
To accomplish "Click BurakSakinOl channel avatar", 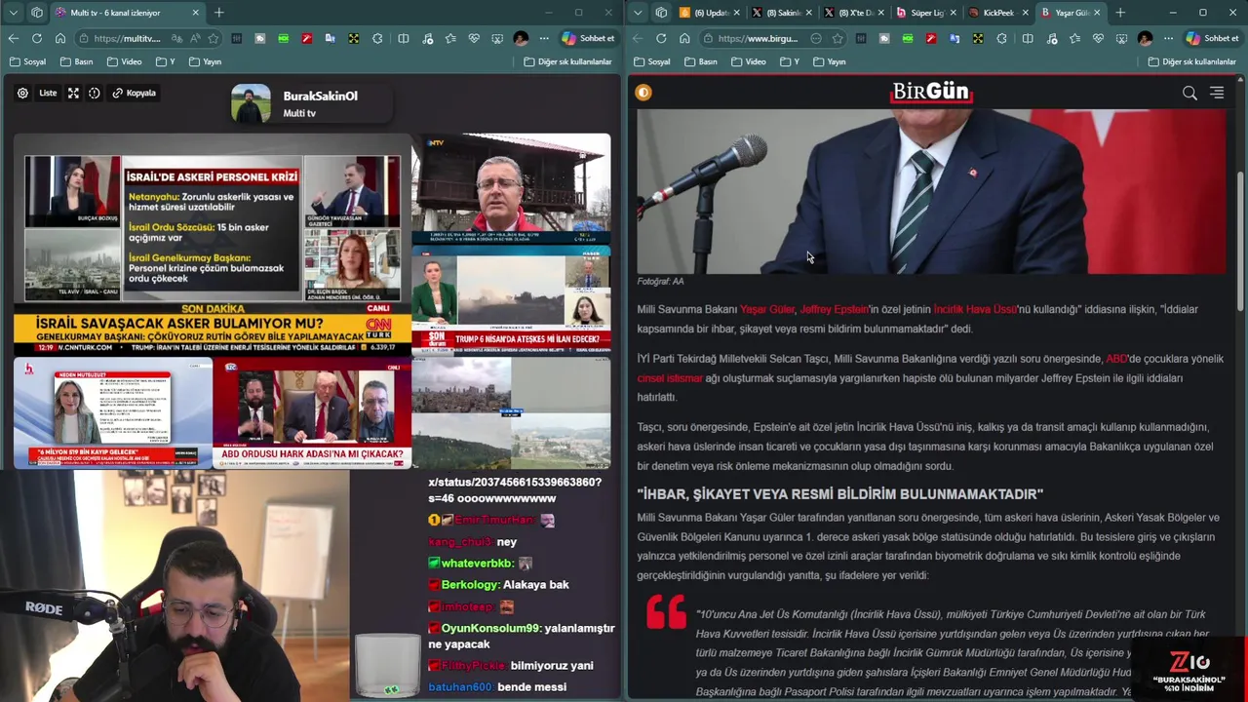I will coord(251,103).
